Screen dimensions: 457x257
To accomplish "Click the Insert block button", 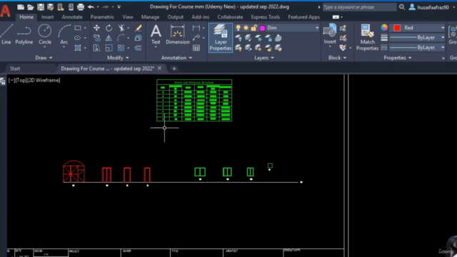I will pyautogui.click(x=330, y=34).
